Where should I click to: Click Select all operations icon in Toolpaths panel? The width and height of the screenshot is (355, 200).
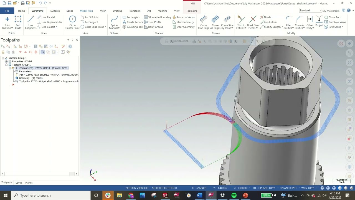coord(3,46)
